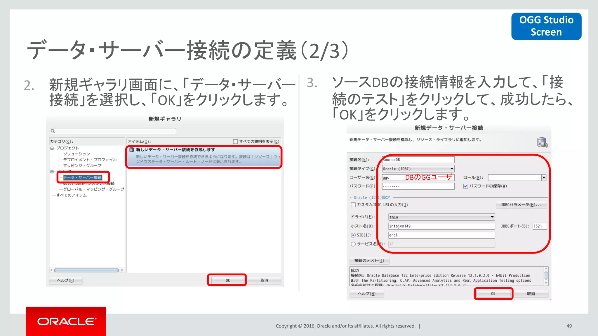Click the ユーザー名 field containing ggs
598x336 pixels.
(x=418, y=177)
